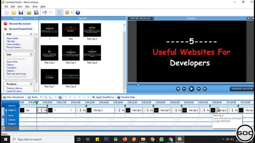The image size is (255, 143).
Task: Close the Task List panel
Action: [35, 18]
